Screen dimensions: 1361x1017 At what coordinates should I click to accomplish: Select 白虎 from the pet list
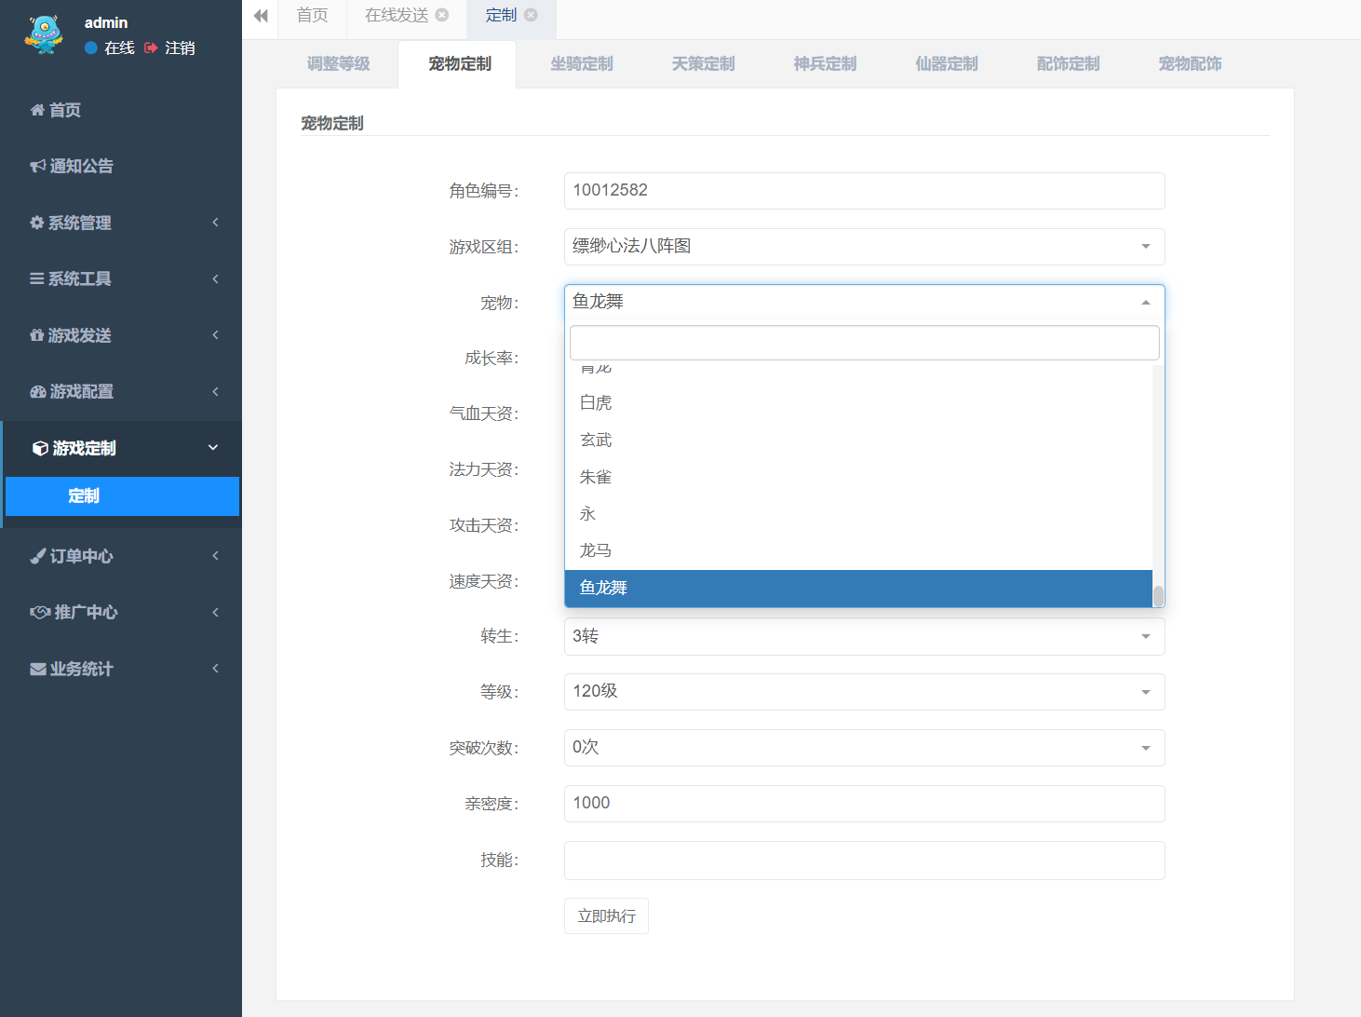596,403
